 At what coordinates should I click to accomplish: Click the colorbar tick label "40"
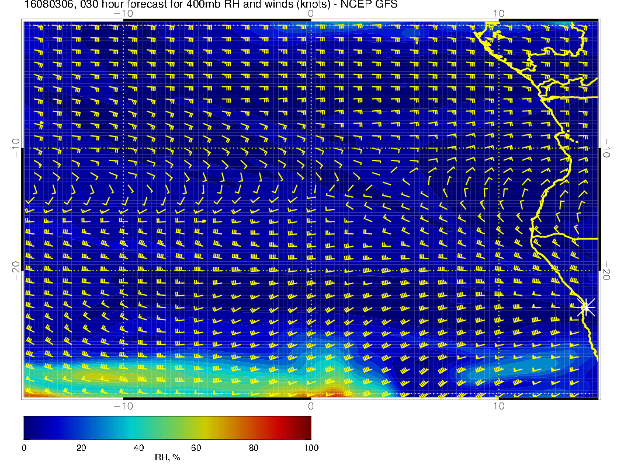139,448
